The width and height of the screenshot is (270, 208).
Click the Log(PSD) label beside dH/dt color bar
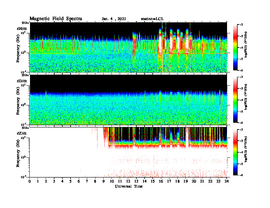point(246,45)
